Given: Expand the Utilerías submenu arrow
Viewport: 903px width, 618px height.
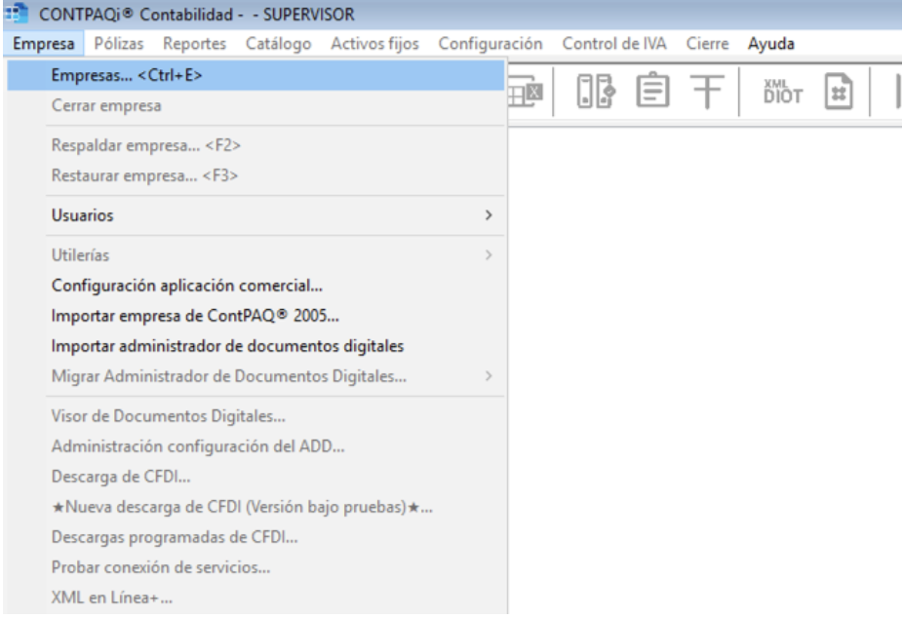Looking at the screenshot, I should (x=489, y=255).
